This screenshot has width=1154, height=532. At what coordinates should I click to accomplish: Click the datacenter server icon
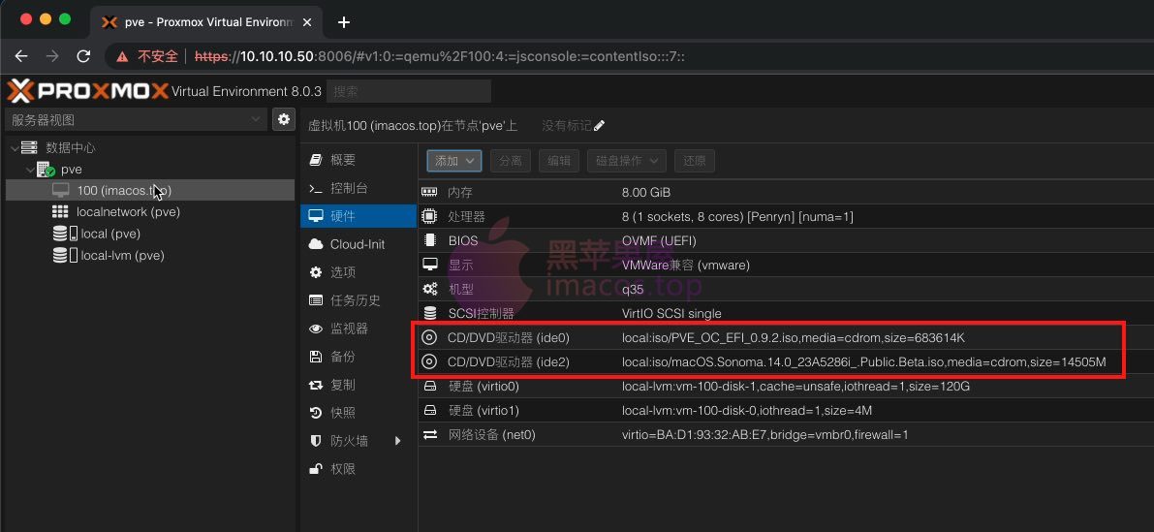point(29,148)
